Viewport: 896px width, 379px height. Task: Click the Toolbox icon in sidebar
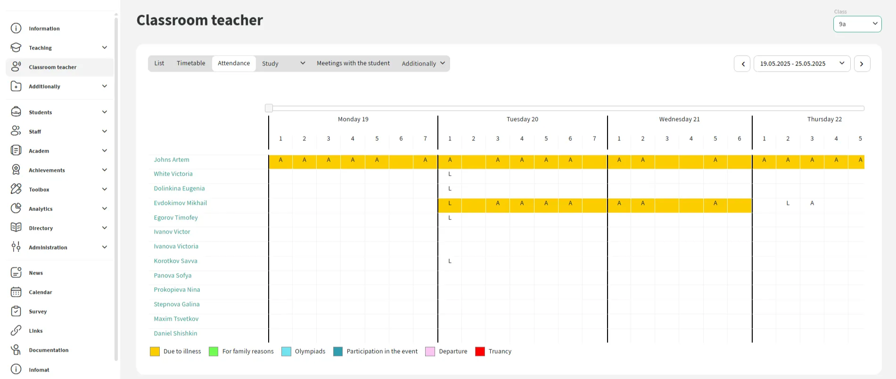point(16,189)
